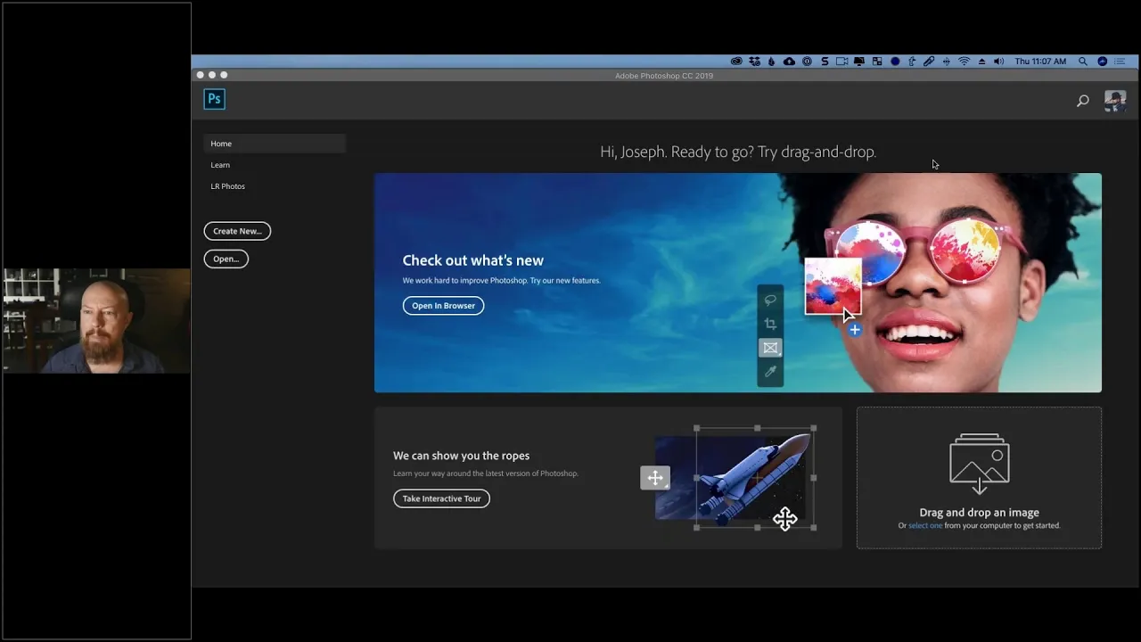Click the 'We can show you the ropes' heading
The image size is (1141, 642).
(x=461, y=456)
